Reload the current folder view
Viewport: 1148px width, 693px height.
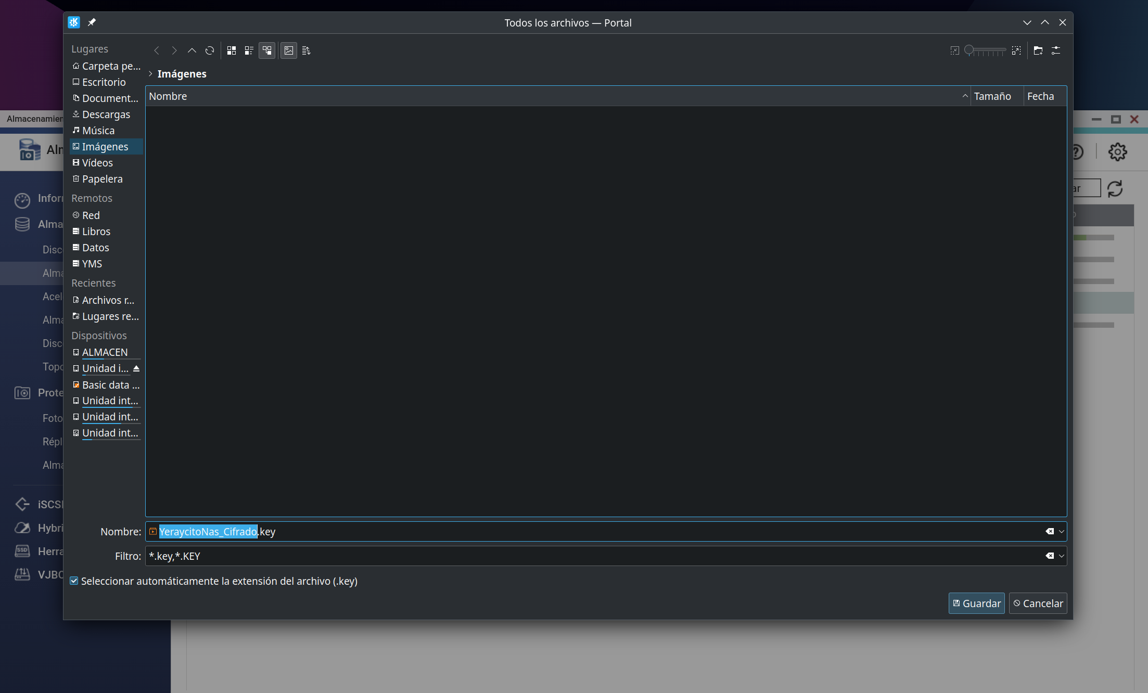point(210,50)
